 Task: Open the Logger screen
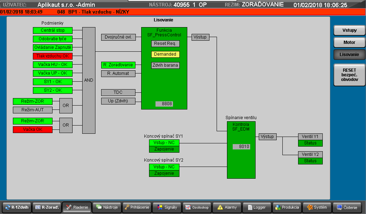257,207
